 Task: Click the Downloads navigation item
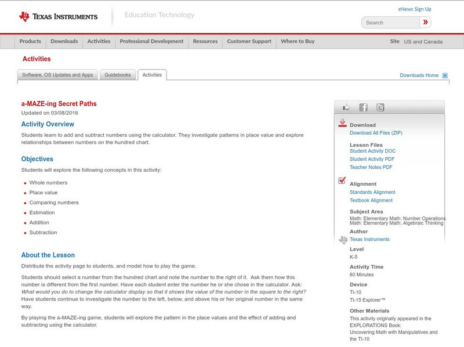tap(64, 41)
